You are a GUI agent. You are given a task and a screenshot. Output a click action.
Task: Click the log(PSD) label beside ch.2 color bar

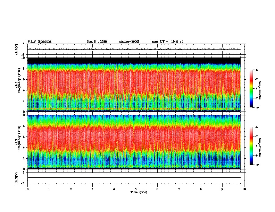pyautogui.click(x=260, y=148)
